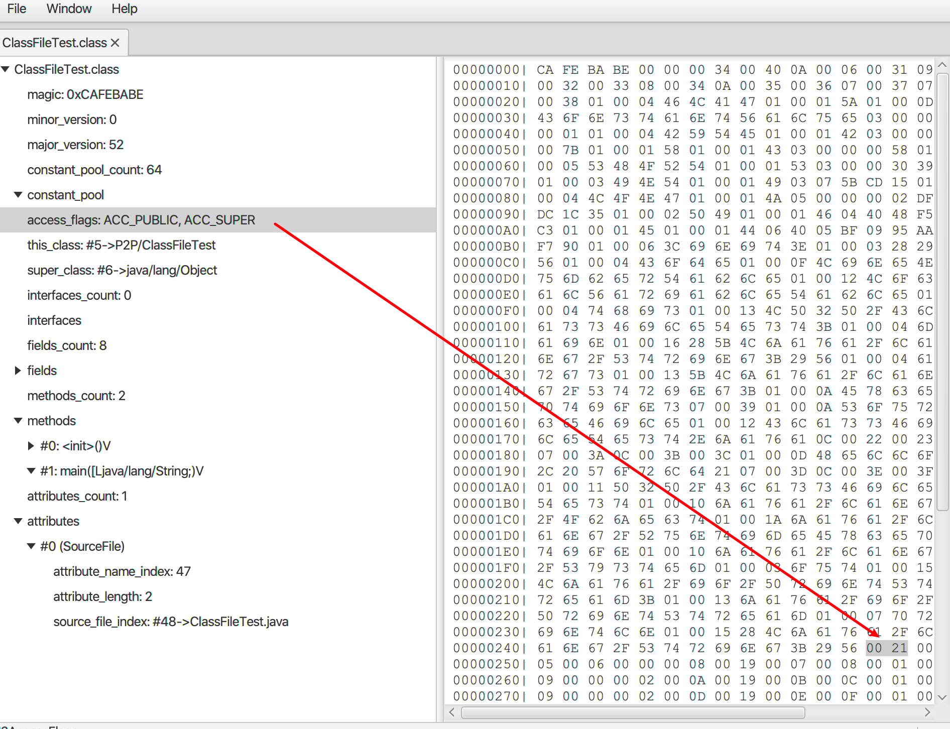Select the attributes tree item label
Viewport: 950px width, 729px height.
click(x=53, y=521)
